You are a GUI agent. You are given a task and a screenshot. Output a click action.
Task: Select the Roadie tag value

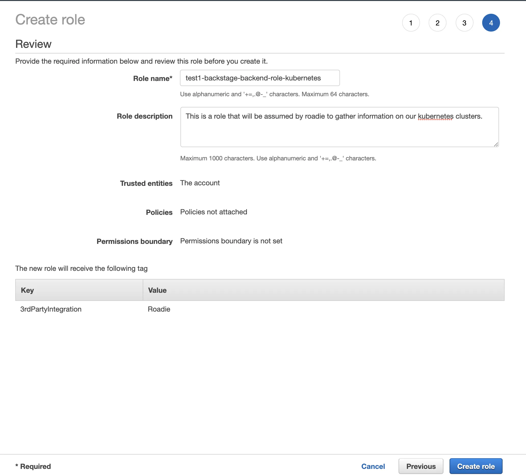point(159,309)
